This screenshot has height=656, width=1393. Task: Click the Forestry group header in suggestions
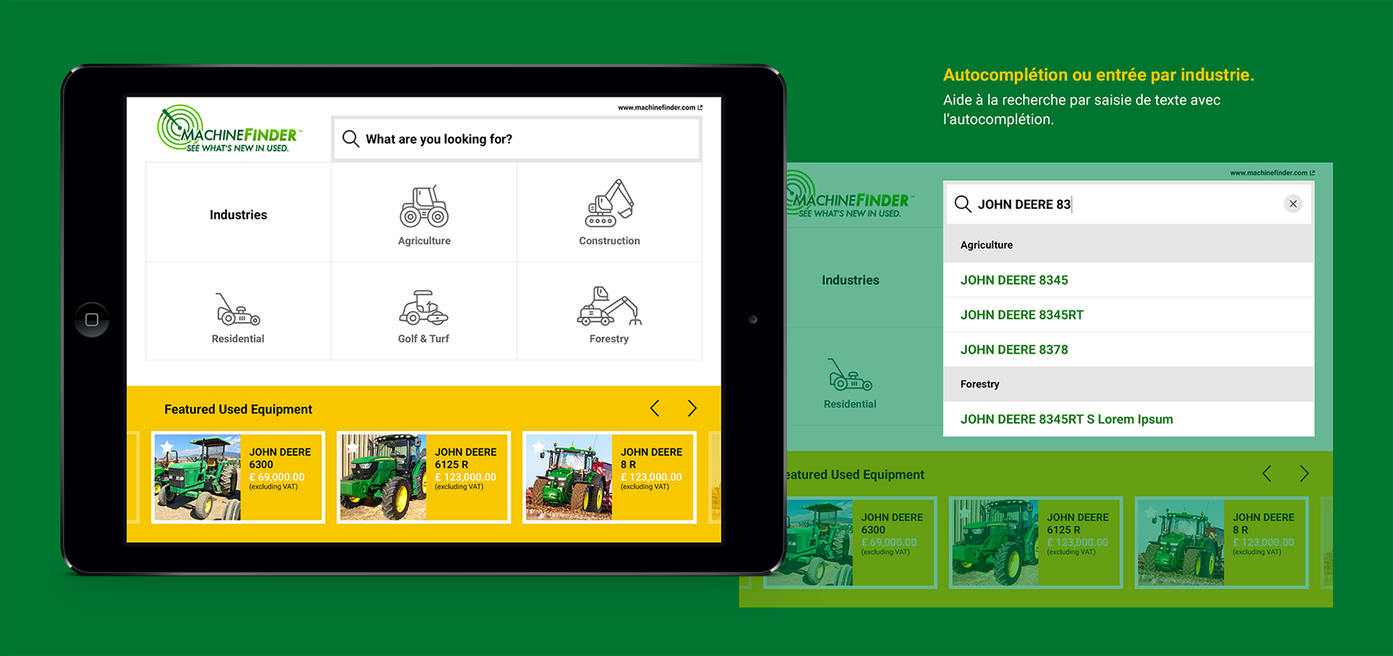pos(1128,384)
